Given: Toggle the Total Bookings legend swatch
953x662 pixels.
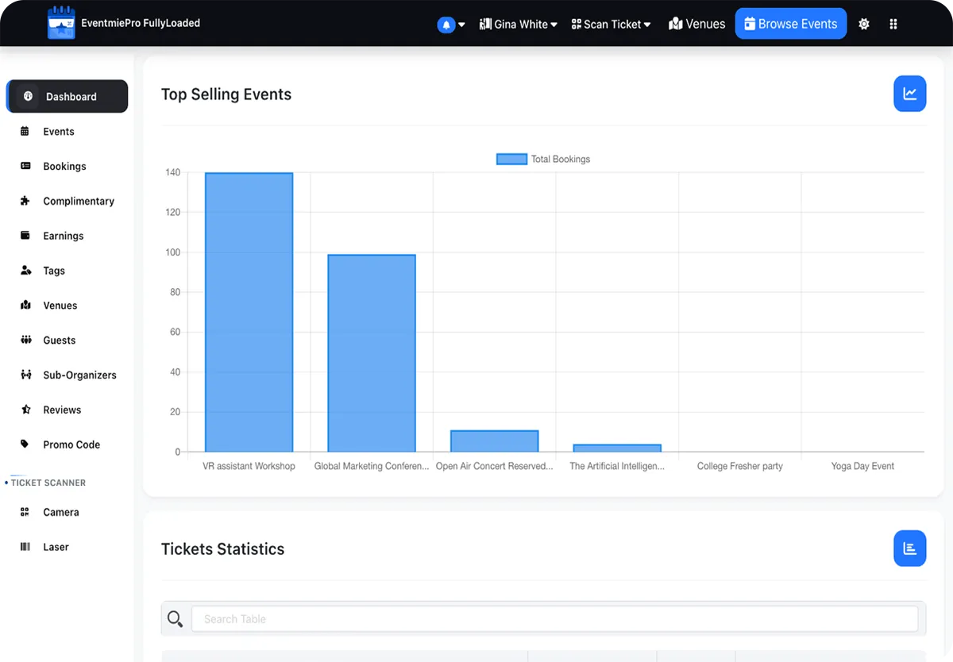Looking at the screenshot, I should pyautogui.click(x=511, y=160).
